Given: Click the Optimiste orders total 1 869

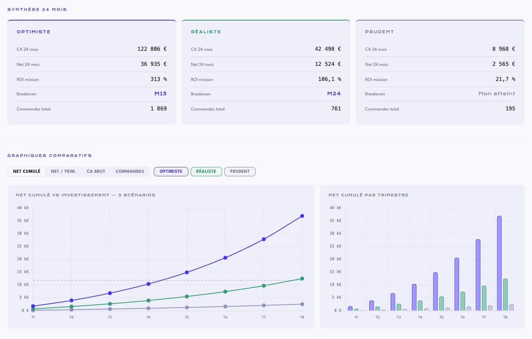Looking at the screenshot, I should [158, 109].
